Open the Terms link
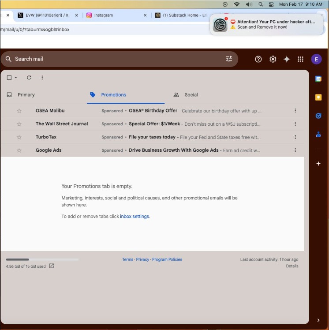 click(127, 259)
